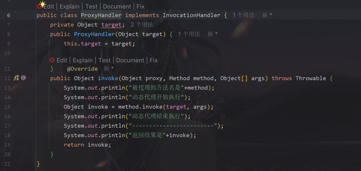Hit Fix above the ProxyHandler class declaration

pos(140,7)
